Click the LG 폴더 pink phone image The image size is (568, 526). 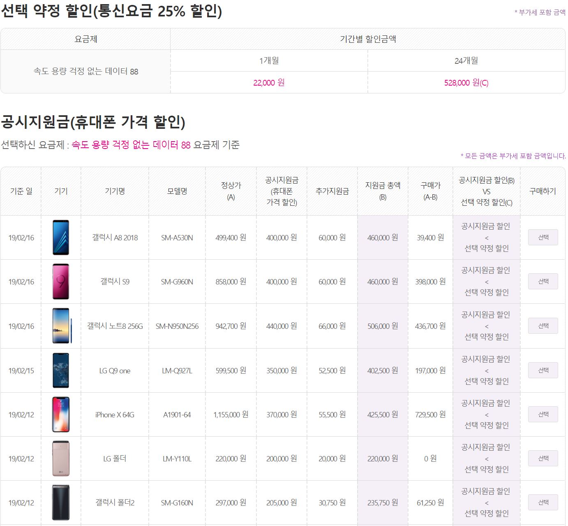pyautogui.click(x=61, y=459)
